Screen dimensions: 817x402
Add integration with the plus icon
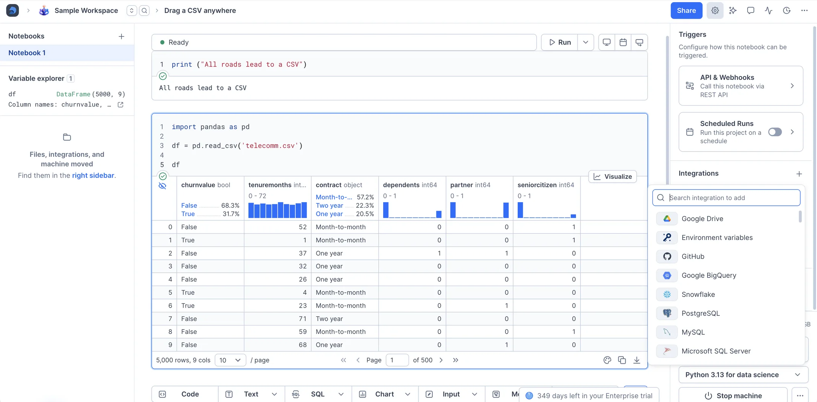tap(799, 174)
